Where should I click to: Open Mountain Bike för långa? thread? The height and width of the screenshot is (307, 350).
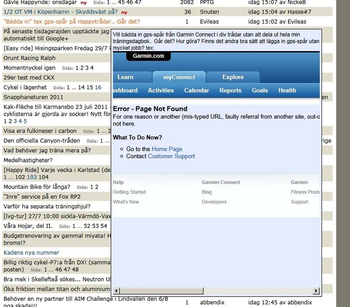click(x=37, y=187)
